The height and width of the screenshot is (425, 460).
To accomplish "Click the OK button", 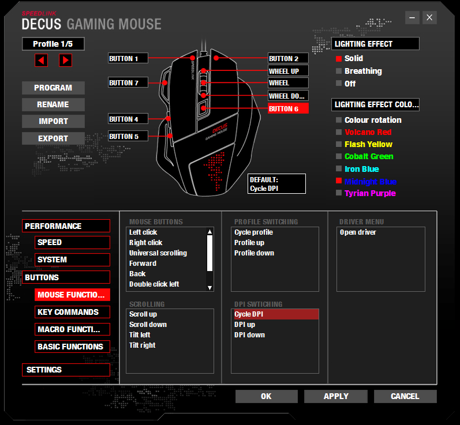I will pyautogui.click(x=267, y=396).
